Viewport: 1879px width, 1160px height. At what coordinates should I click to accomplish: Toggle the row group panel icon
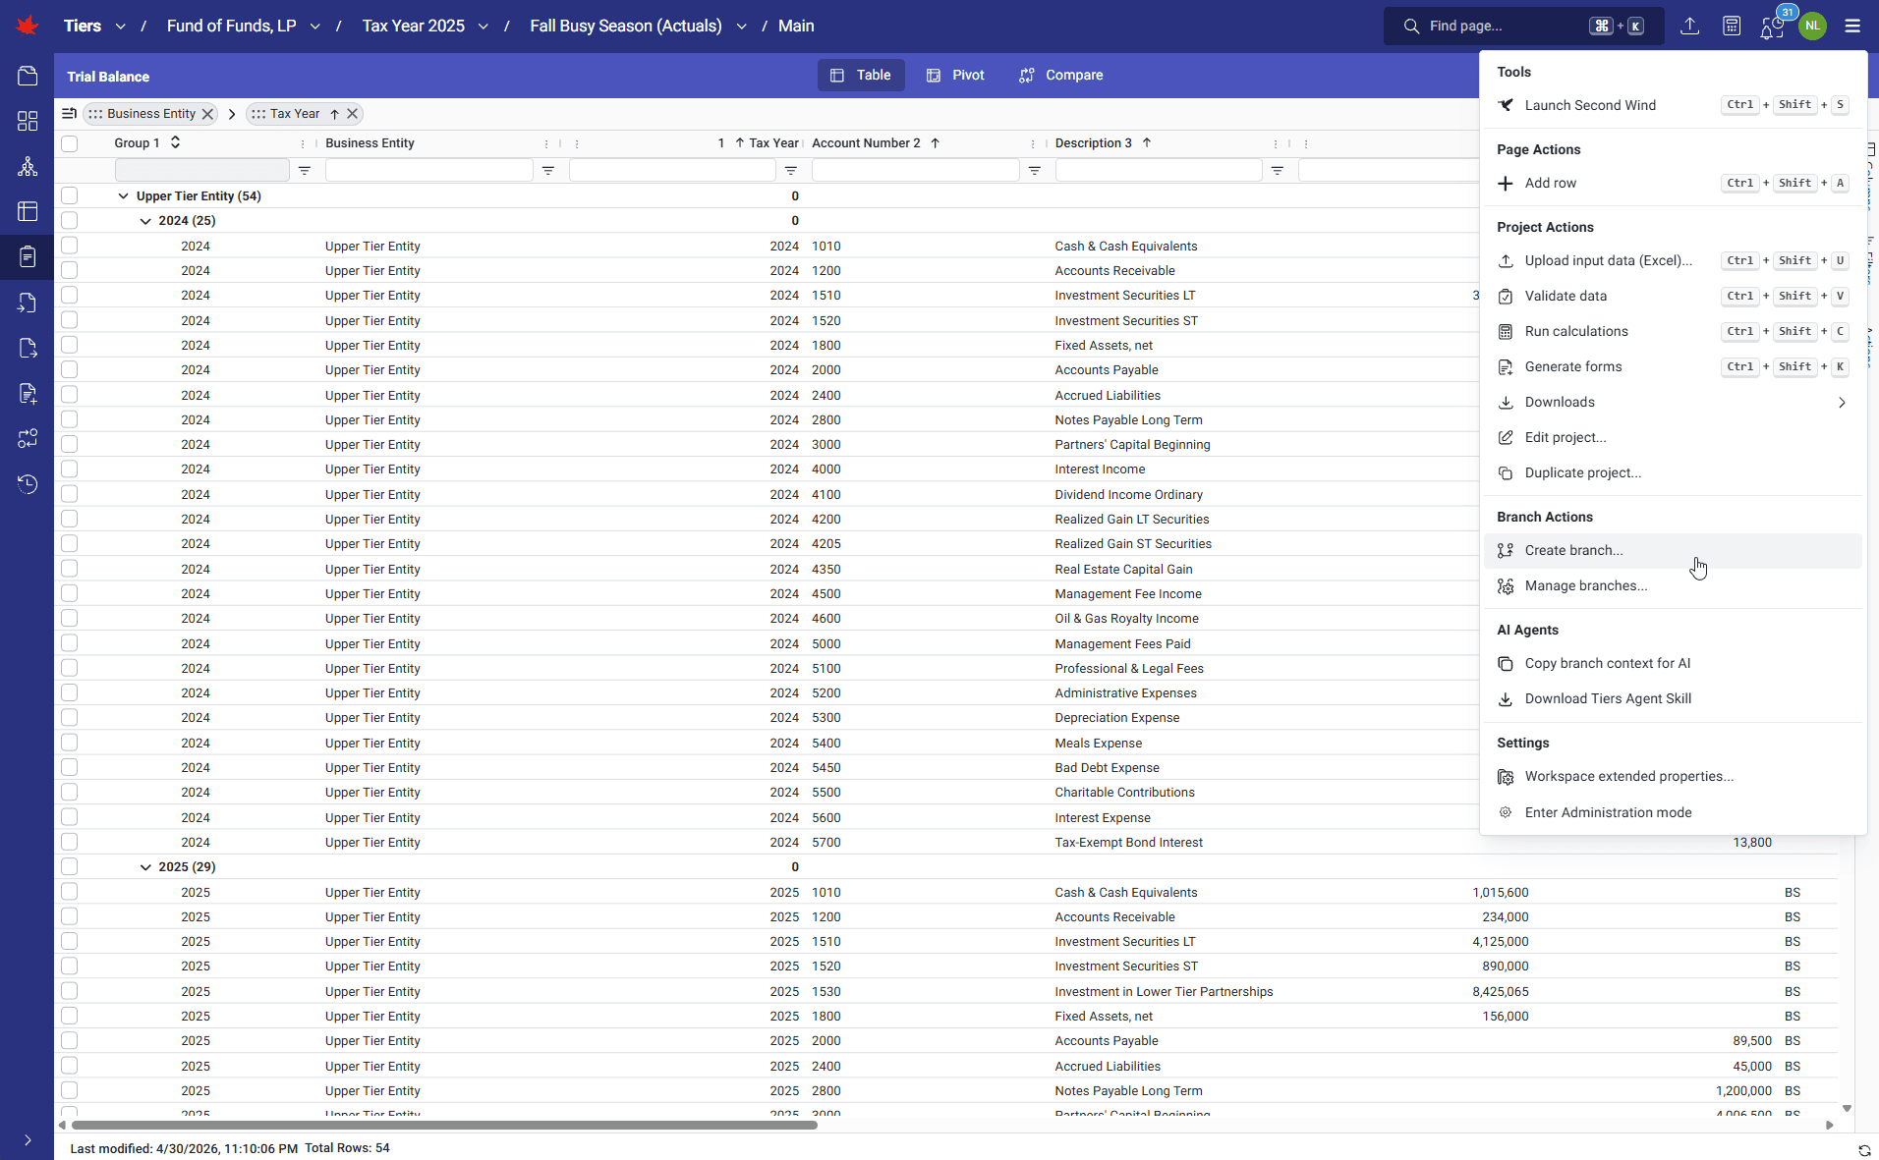click(69, 114)
